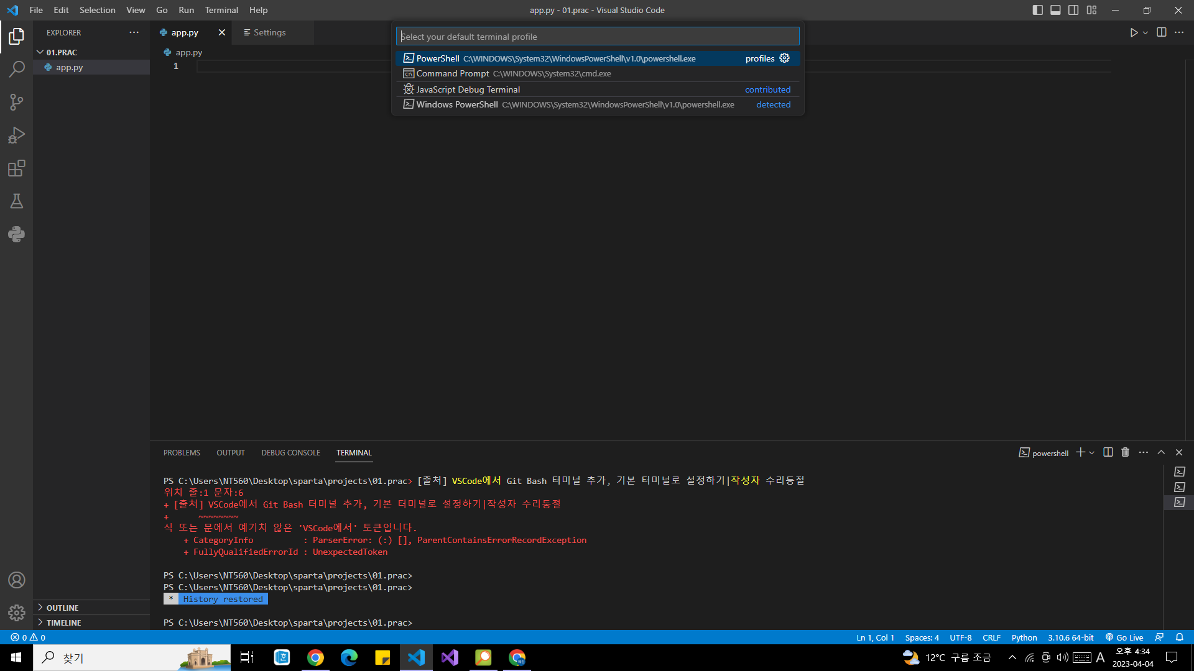Close the terminal panel
1194x671 pixels.
[1179, 452]
